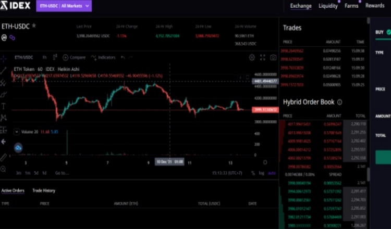Click the time zone 15:13:33 (UTC+7)

click(x=227, y=173)
